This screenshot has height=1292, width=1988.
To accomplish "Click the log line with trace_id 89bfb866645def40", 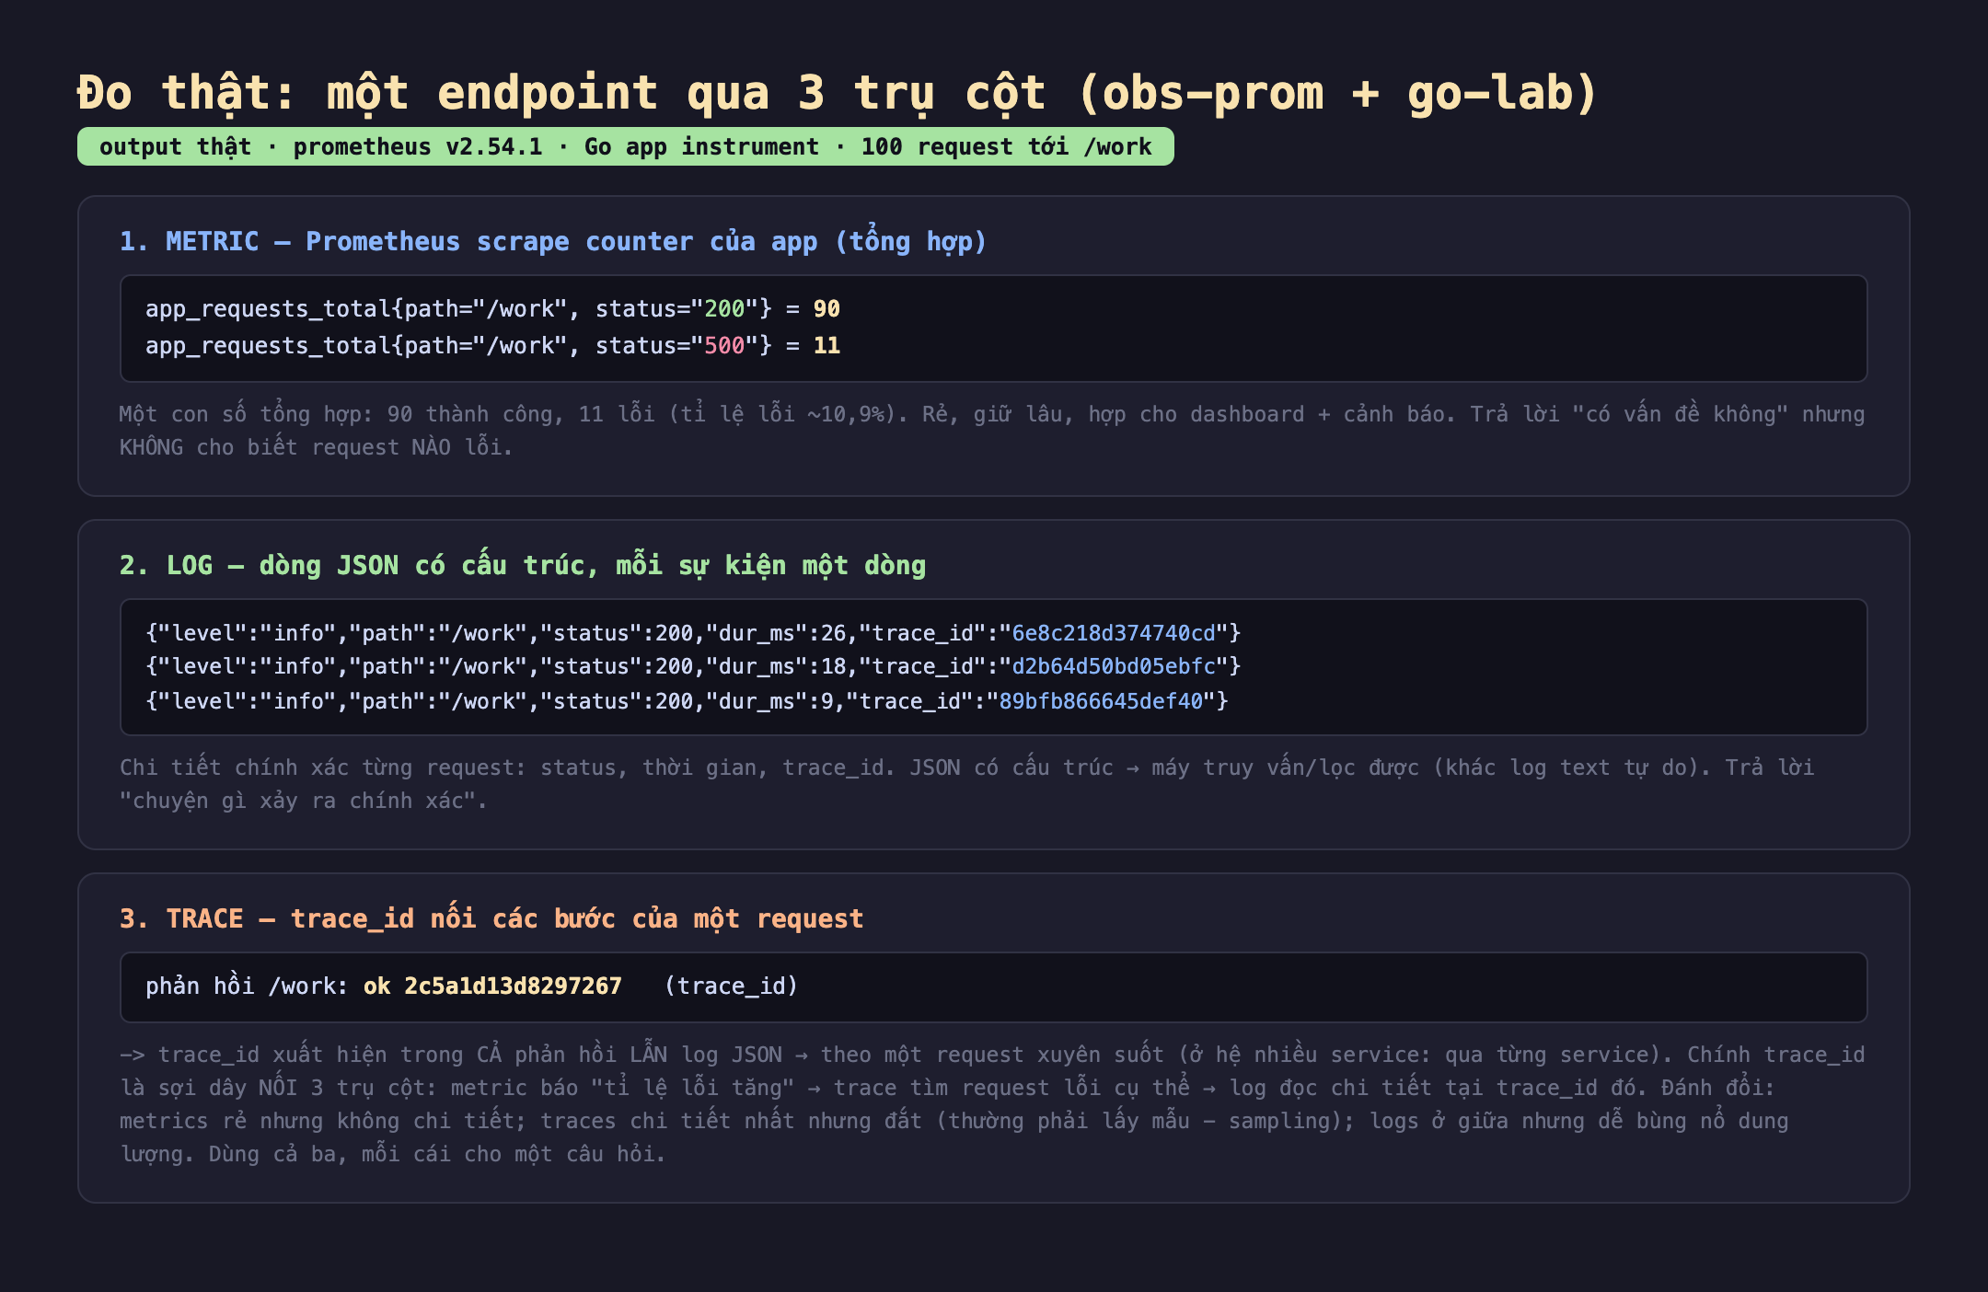I will pos(687,701).
